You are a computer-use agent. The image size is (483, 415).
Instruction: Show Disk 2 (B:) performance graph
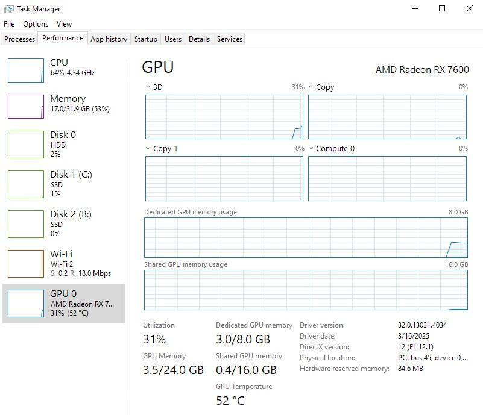point(26,223)
